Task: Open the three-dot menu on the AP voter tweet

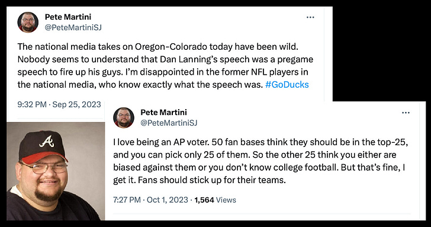Action: 406,113
